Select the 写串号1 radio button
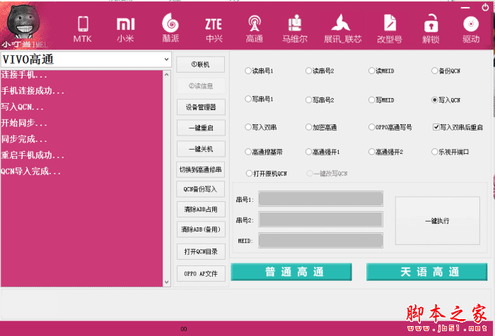495x336 pixels. (x=248, y=99)
